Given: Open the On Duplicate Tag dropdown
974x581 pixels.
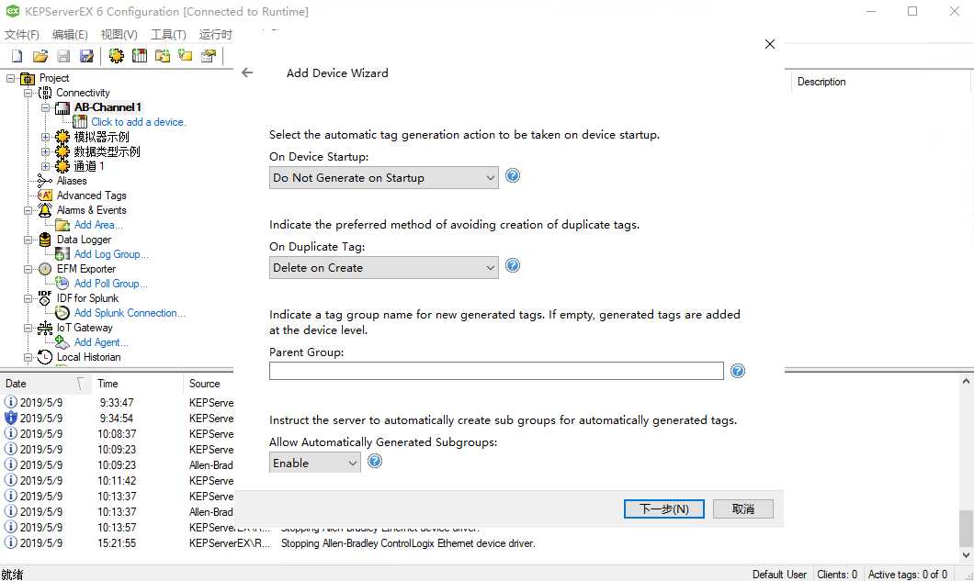Looking at the screenshot, I should 384,267.
